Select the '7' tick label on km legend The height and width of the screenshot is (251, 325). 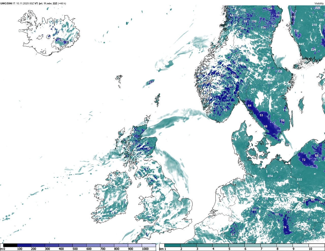coord(262,249)
